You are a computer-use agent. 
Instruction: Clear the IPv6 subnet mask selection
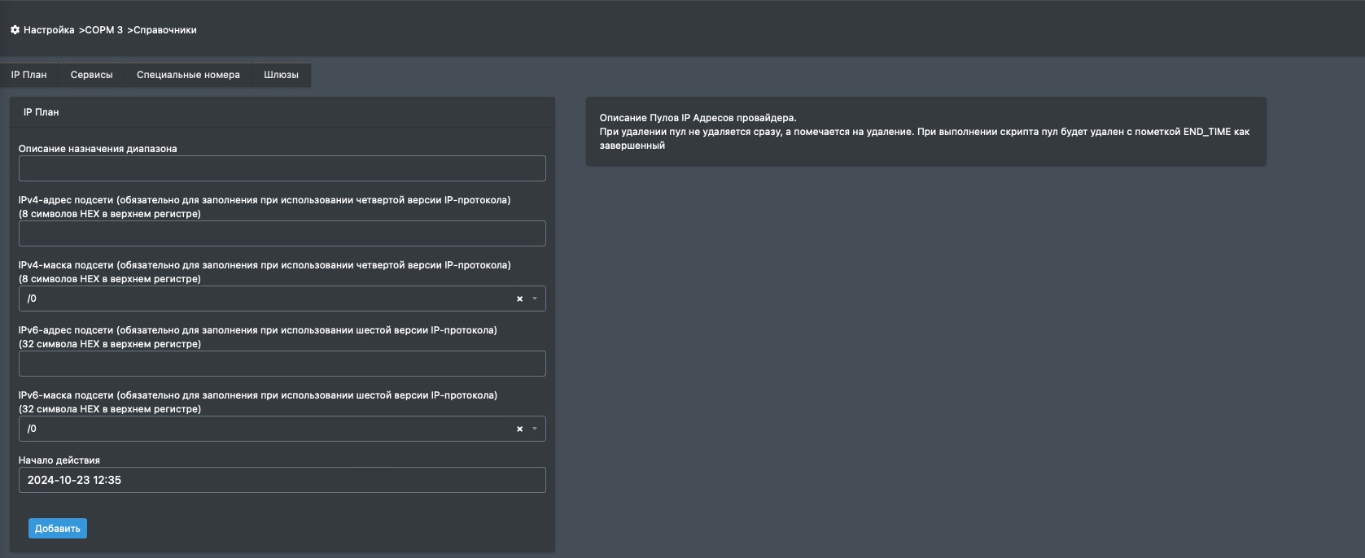(x=519, y=429)
